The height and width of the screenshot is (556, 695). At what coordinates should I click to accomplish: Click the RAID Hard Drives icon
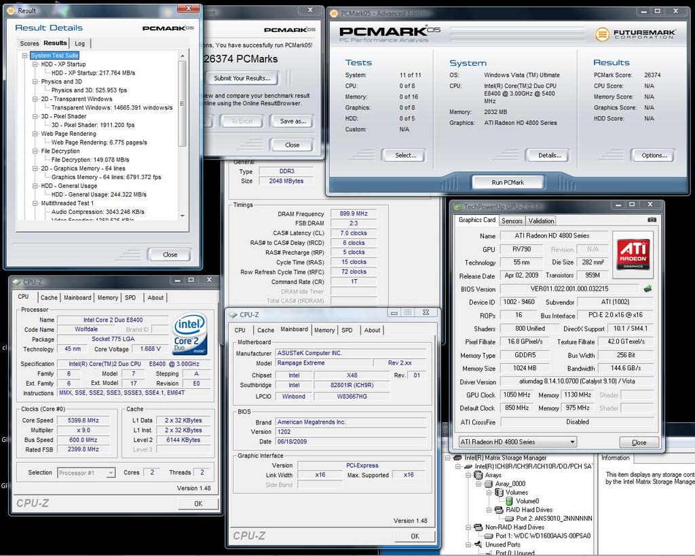[499, 510]
